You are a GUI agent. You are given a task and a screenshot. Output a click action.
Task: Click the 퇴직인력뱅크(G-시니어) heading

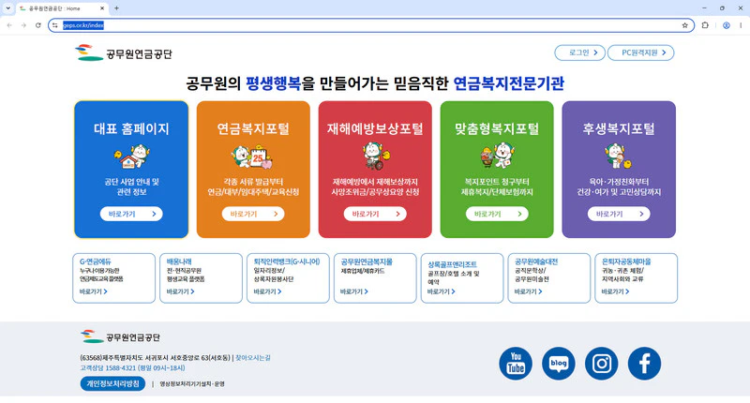click(287, 261)
